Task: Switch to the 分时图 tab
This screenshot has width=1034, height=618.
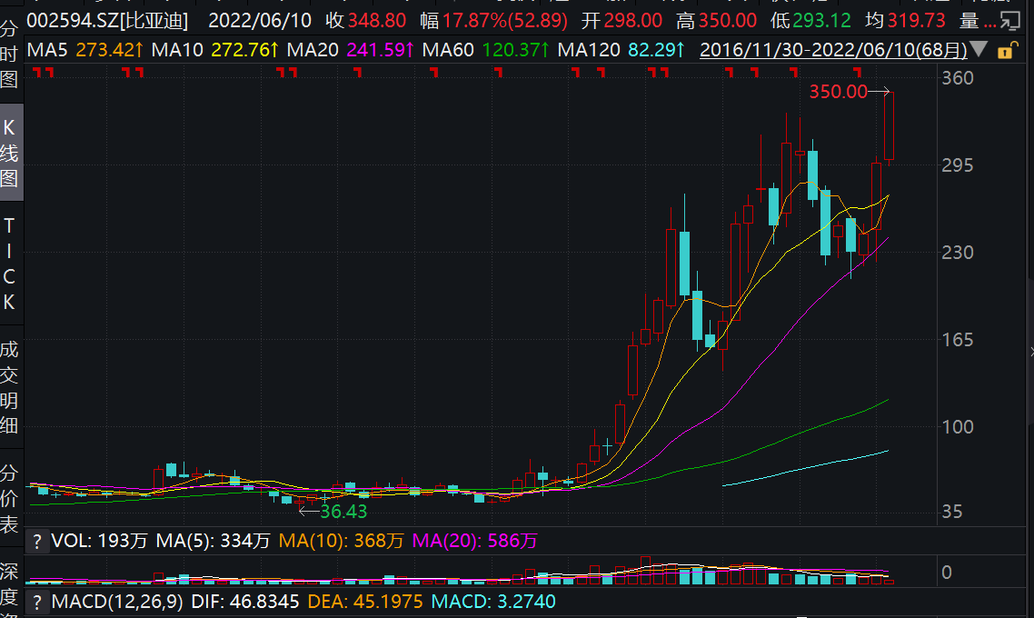Action: click(10, 55)
